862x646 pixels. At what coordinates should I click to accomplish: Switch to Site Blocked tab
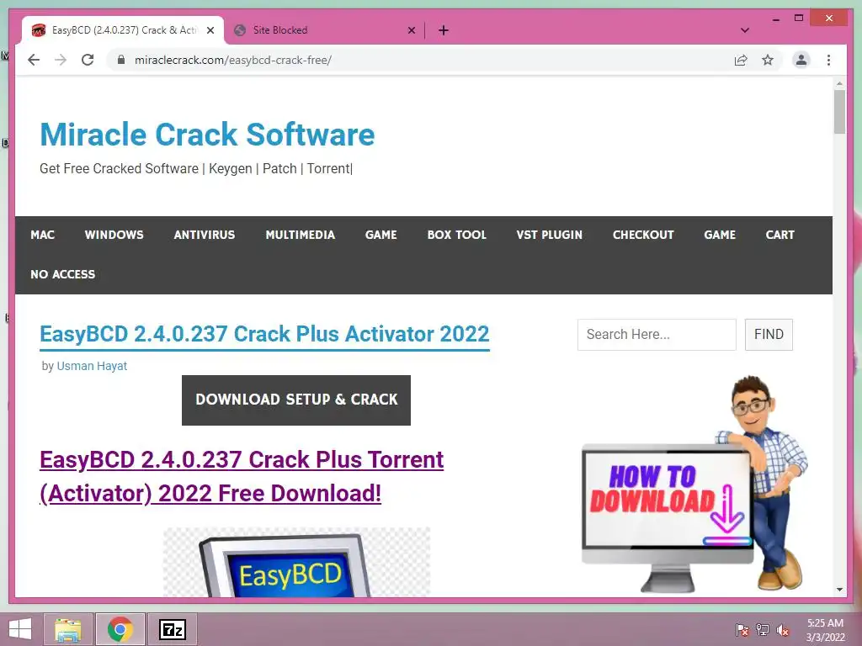[324, 30]
